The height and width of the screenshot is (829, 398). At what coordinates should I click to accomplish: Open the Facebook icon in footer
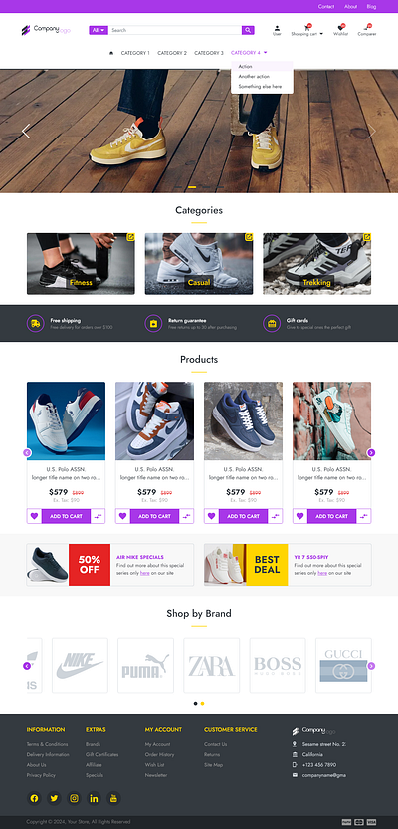pyautogui.click(x=34, y=798)
